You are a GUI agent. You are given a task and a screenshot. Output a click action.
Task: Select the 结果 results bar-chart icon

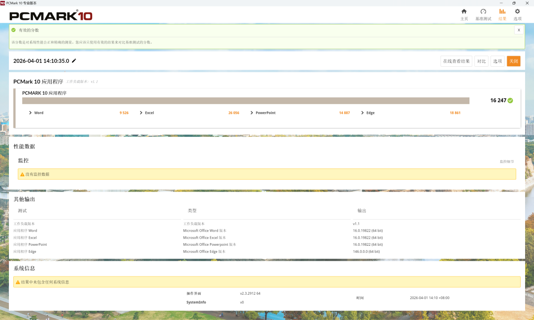point(502,12)
